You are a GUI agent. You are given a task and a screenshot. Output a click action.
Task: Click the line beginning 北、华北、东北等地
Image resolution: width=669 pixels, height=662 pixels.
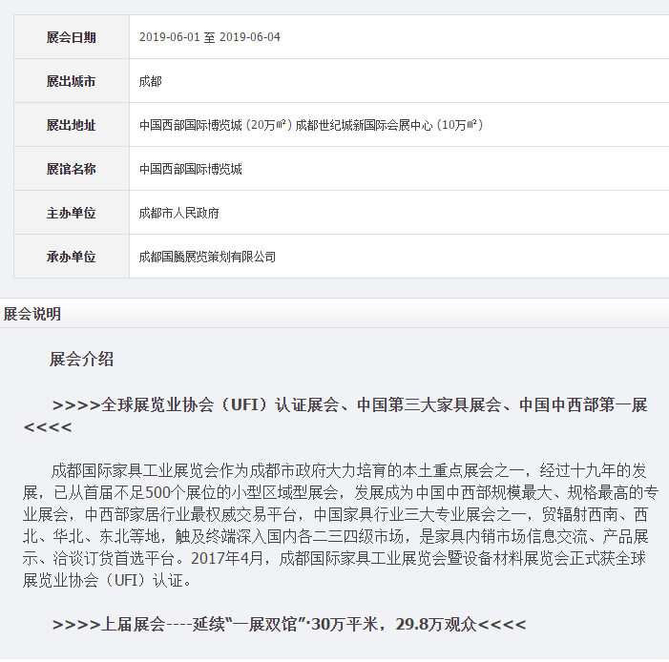(336, 536)
